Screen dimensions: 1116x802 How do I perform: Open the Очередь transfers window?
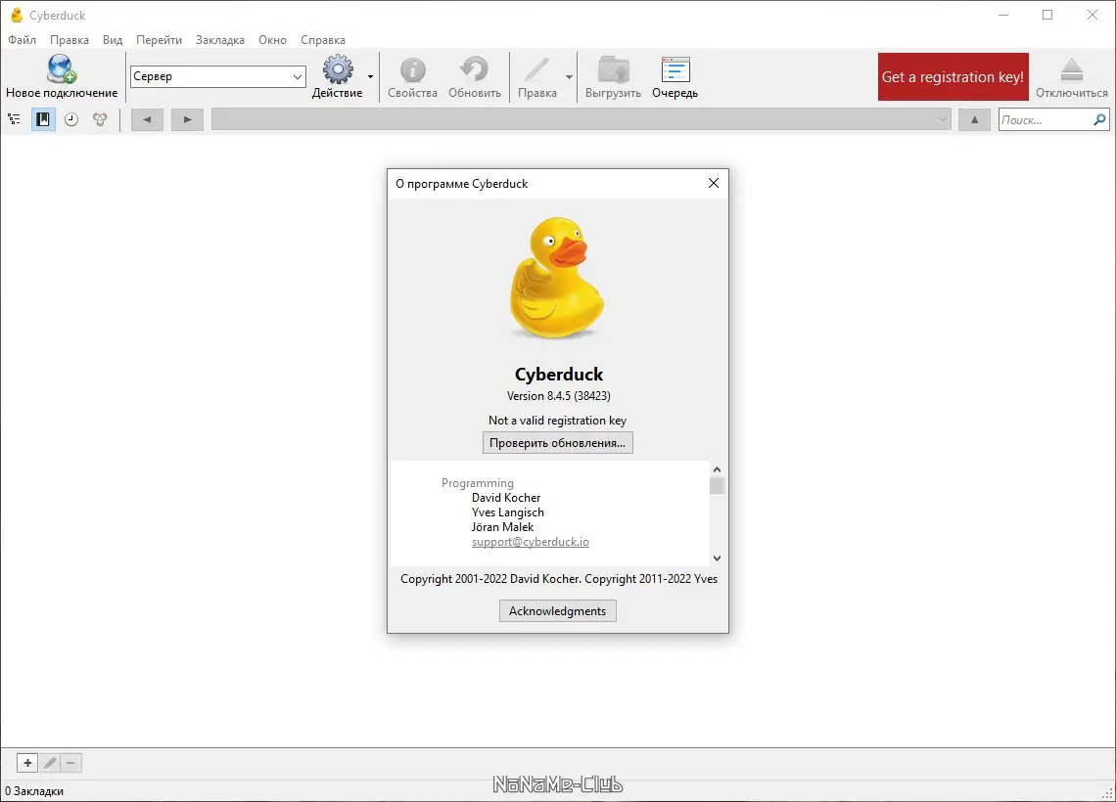pyautogui.click(x=674, y=77)
